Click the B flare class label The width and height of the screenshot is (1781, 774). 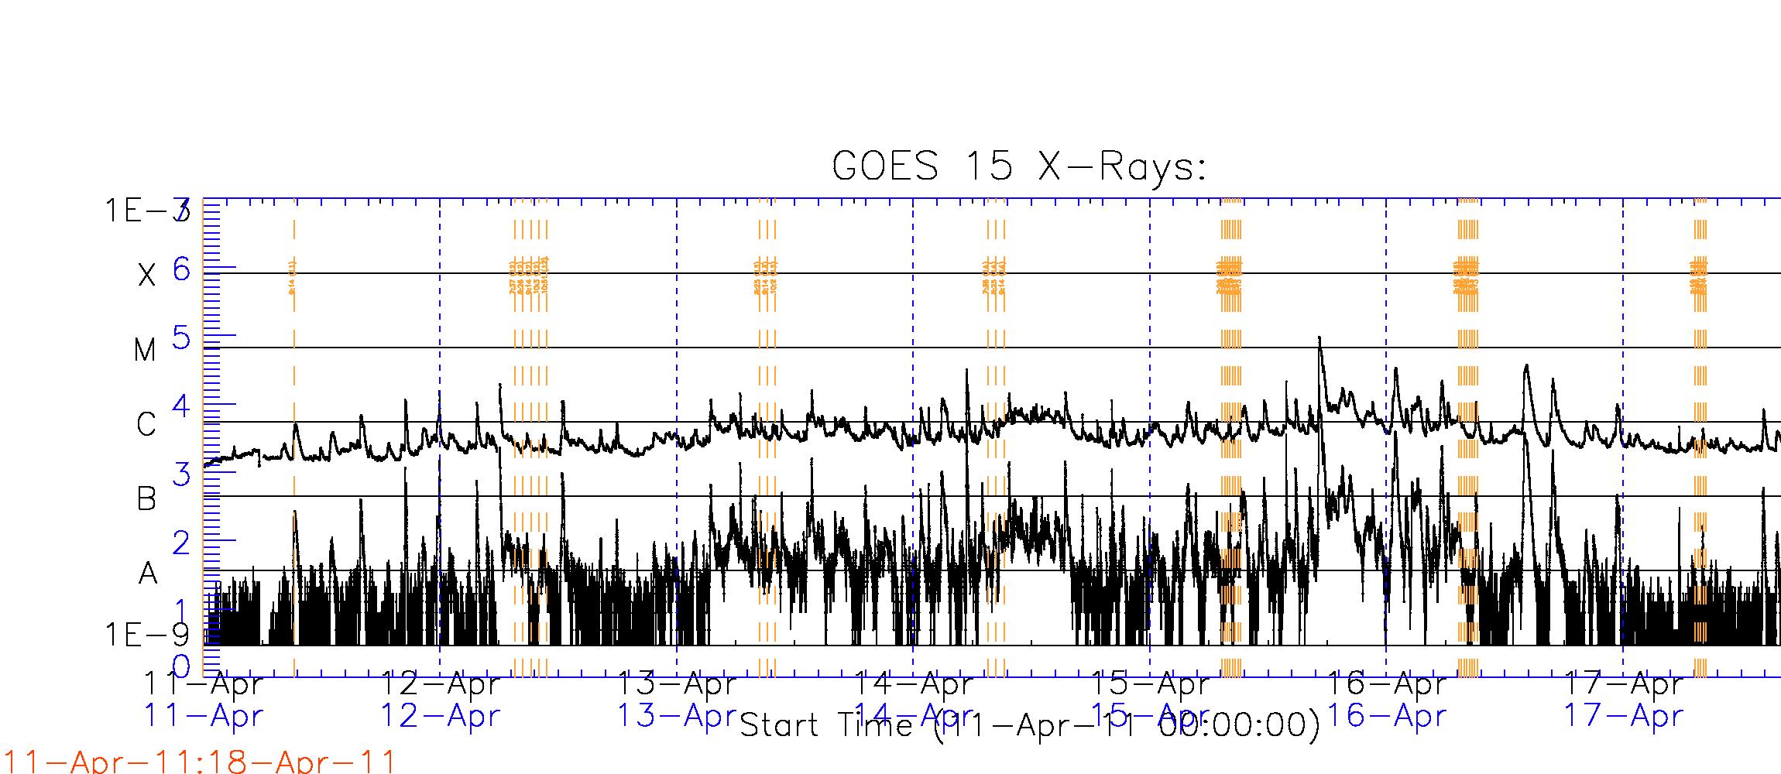tap(146, 499)
